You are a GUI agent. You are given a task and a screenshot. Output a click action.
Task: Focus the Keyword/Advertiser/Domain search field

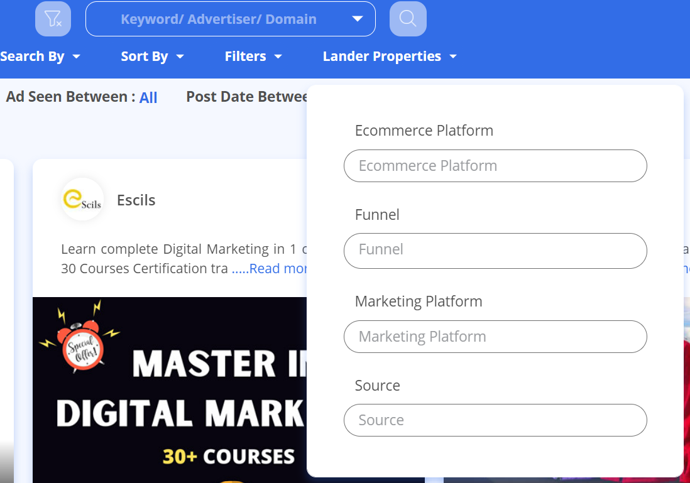click(x=219, y=19)
